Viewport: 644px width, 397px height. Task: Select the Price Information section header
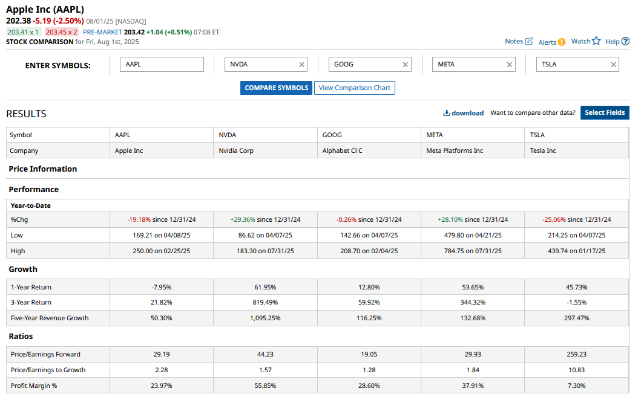[x=43, y=169]
